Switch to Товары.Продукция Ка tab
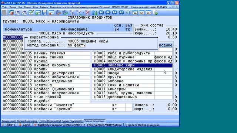Image resolution: width=237 pixels, height=133 pixels. coord(50,121)
